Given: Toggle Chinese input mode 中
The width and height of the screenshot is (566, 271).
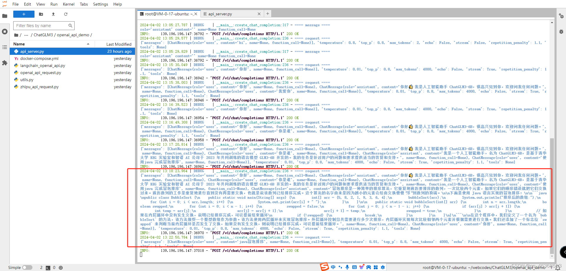Looking at the screenshot, I should pos(333,267).
